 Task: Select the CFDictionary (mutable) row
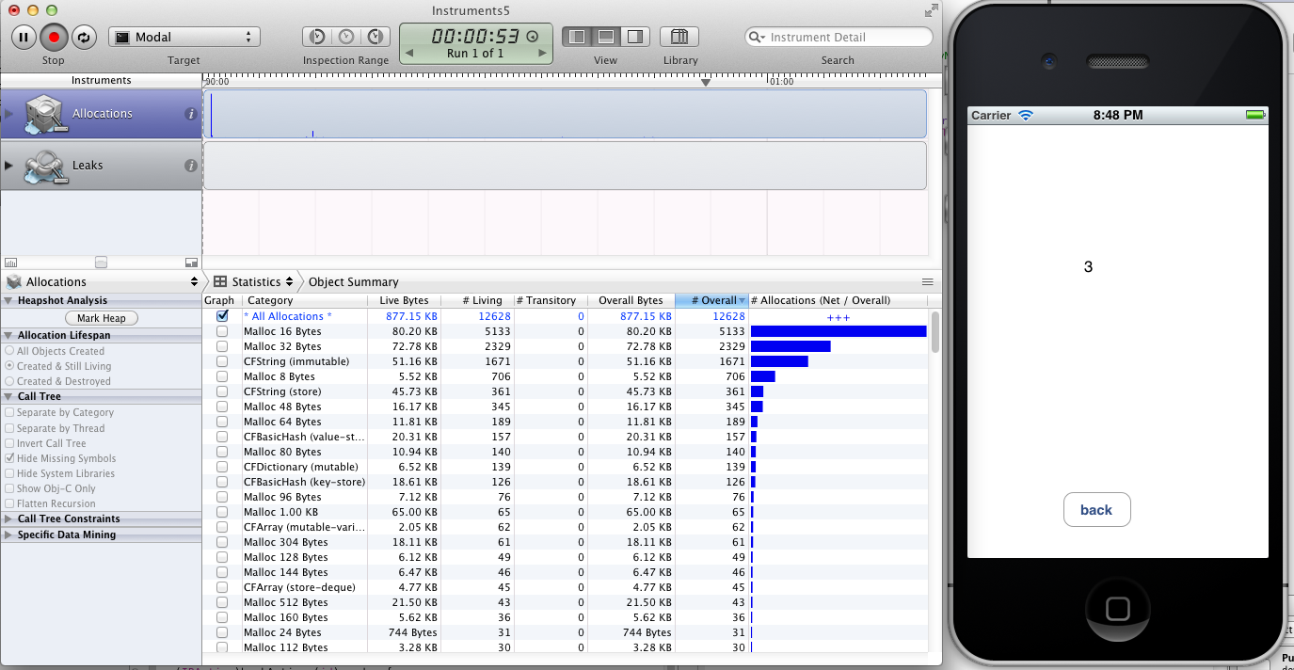(566, 467)
